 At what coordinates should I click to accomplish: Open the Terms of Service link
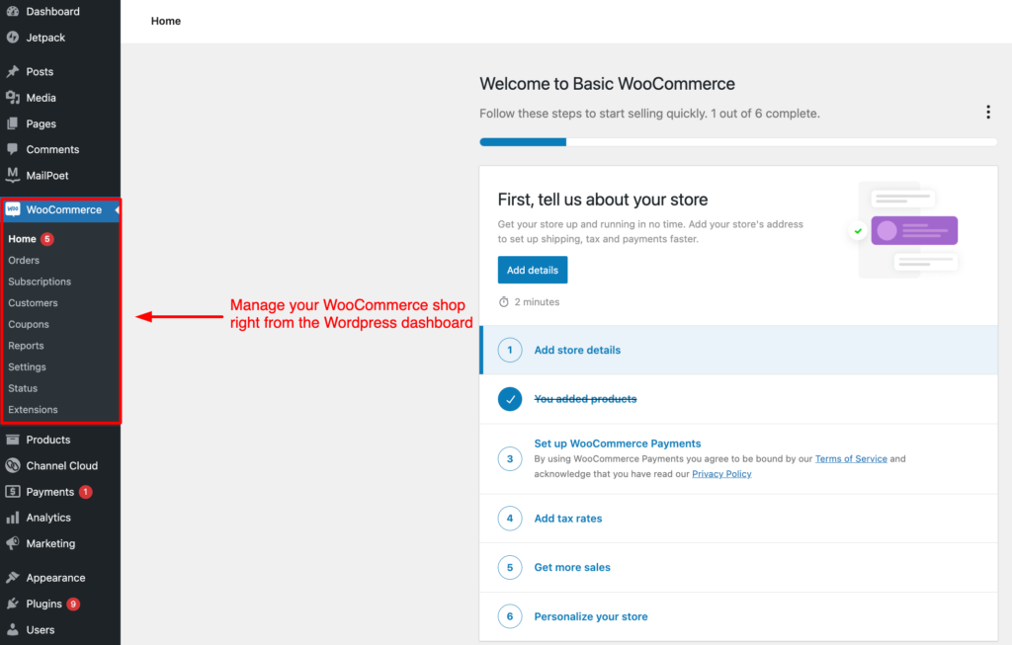point(851,458)
